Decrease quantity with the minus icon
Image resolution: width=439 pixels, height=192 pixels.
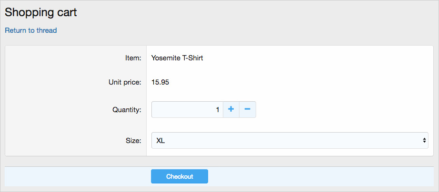[x=247, y=109]
